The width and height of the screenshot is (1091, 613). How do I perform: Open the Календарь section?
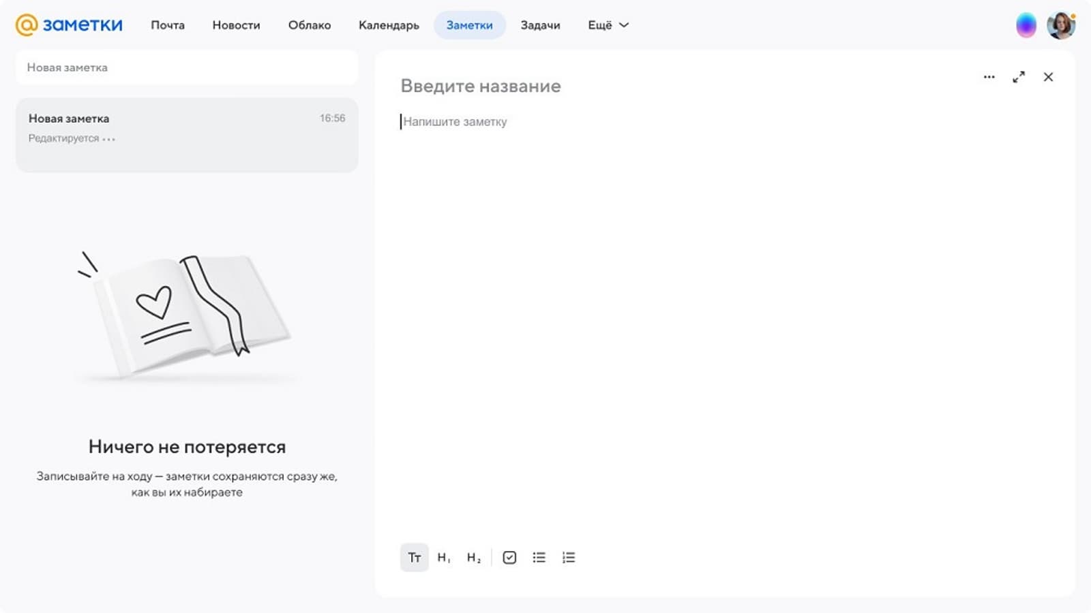click(x=389, y=25)
